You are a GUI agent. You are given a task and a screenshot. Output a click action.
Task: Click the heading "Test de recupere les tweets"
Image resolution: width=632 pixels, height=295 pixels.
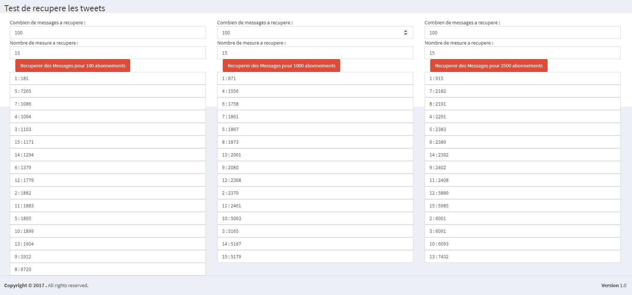coord(55,8)
